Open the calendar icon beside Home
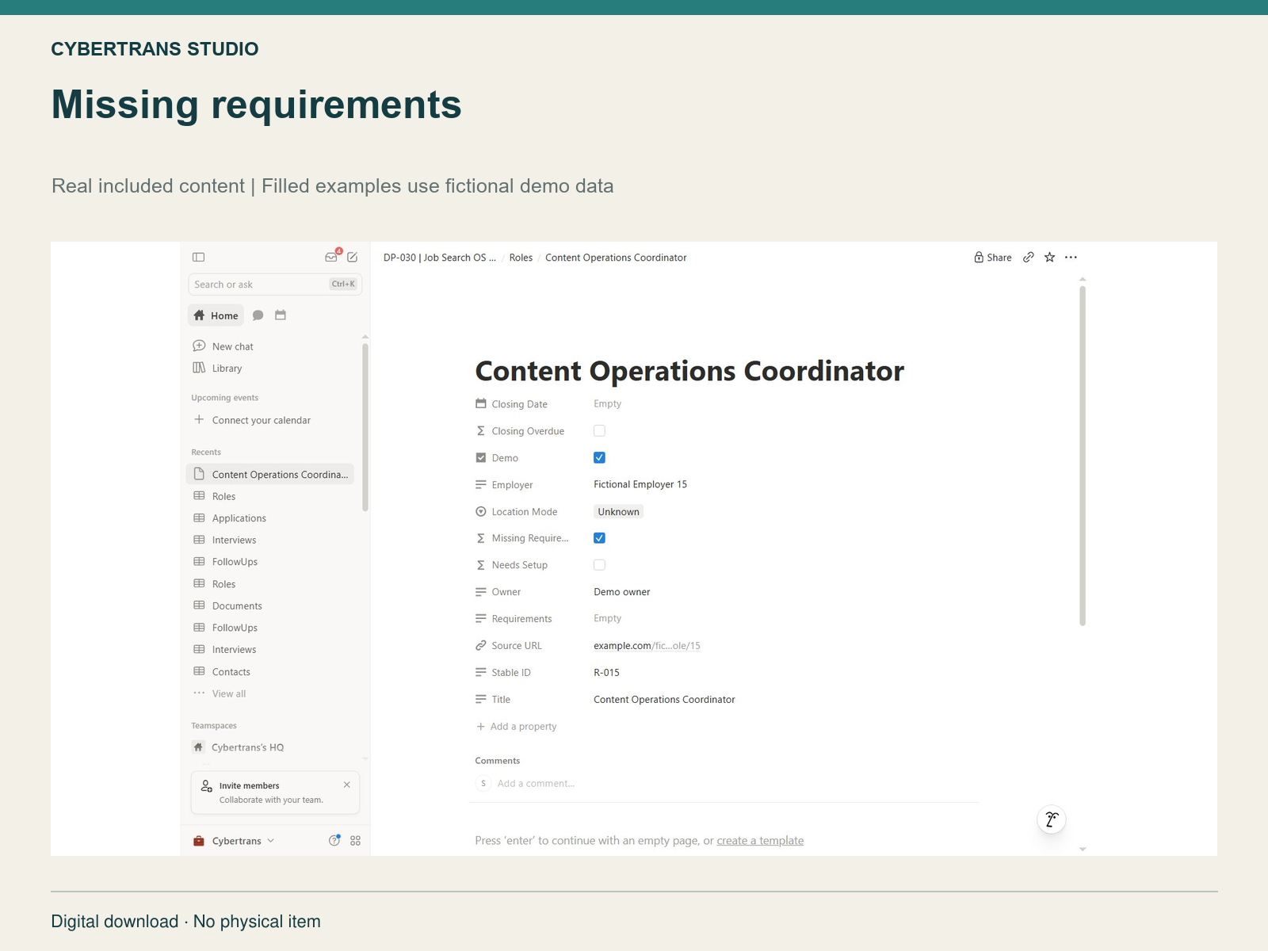This screenshot has width=1268, height=951. (x=281, y=315)
